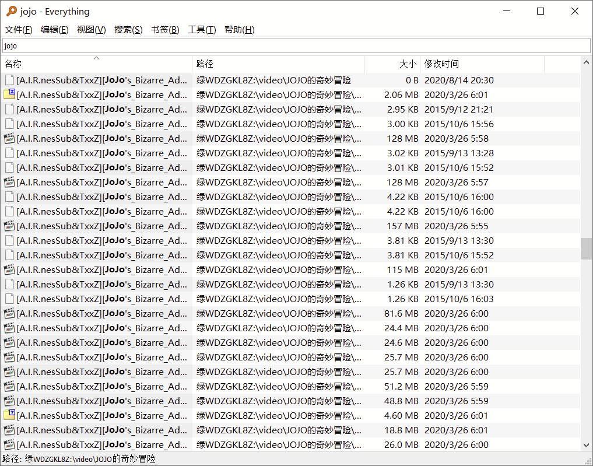The width and height of the screenshot is (593, 466).
Task: Click the date 2020/8/14 20:30
Action: [x=459, y=80]
